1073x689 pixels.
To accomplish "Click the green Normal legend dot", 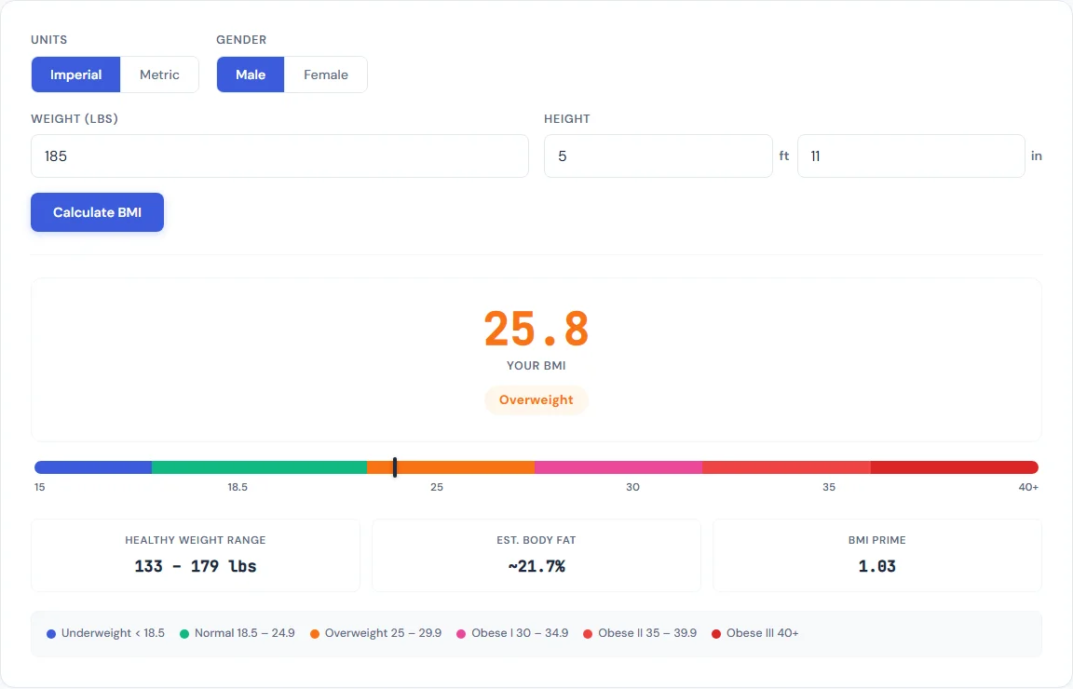I will pyautogui.click(x=184, y=633).
